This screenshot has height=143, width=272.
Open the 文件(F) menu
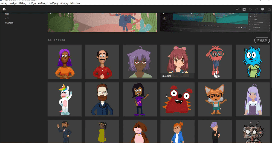click(x=4, y=4)
